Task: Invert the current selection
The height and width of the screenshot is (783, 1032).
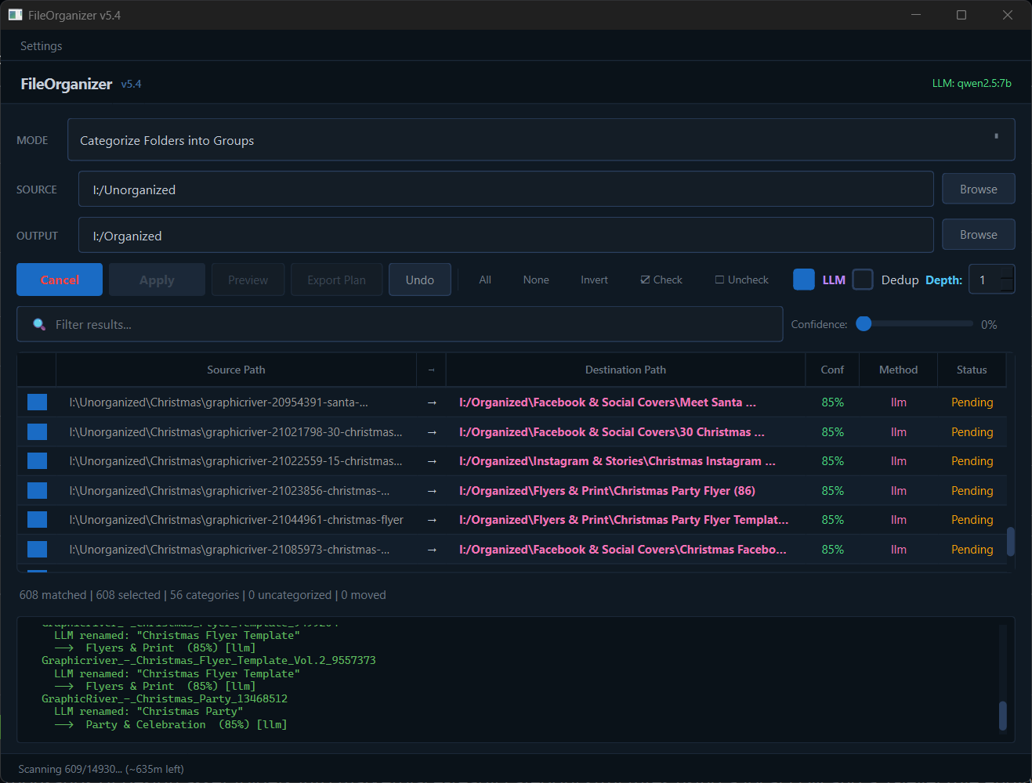Action: 594,280
